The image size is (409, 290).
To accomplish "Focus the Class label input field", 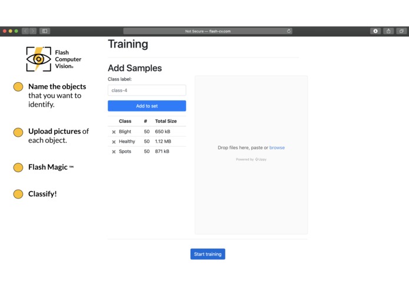I will tap(147, 90).
